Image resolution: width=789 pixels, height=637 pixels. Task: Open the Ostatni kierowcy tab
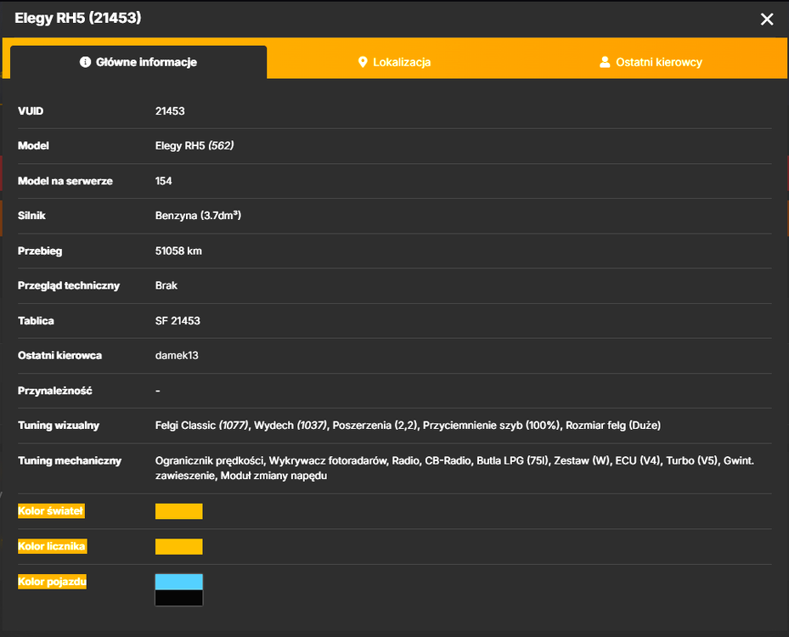pyautogui.click(x=651, y=62)
